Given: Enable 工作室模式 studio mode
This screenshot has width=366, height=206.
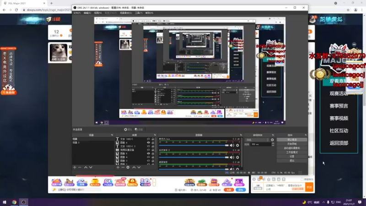Looking at the screenshot, I should [292, 152].
